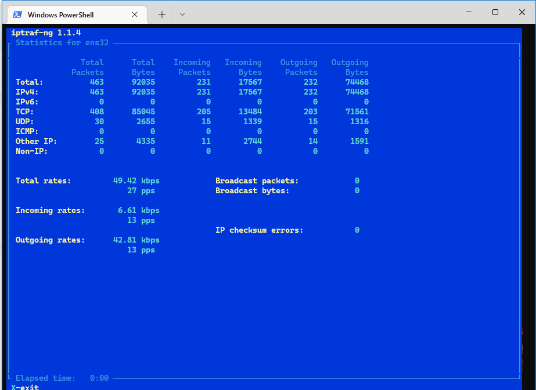Screen dimensions: 536x390
Task: Click the total rate 49.42 kbps
Action: (136, 180)
